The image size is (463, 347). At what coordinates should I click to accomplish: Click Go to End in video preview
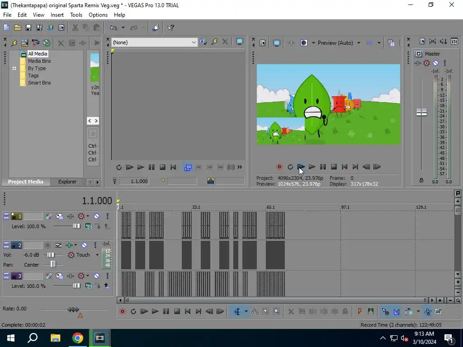pyautogui.click(x=355, y=167)
